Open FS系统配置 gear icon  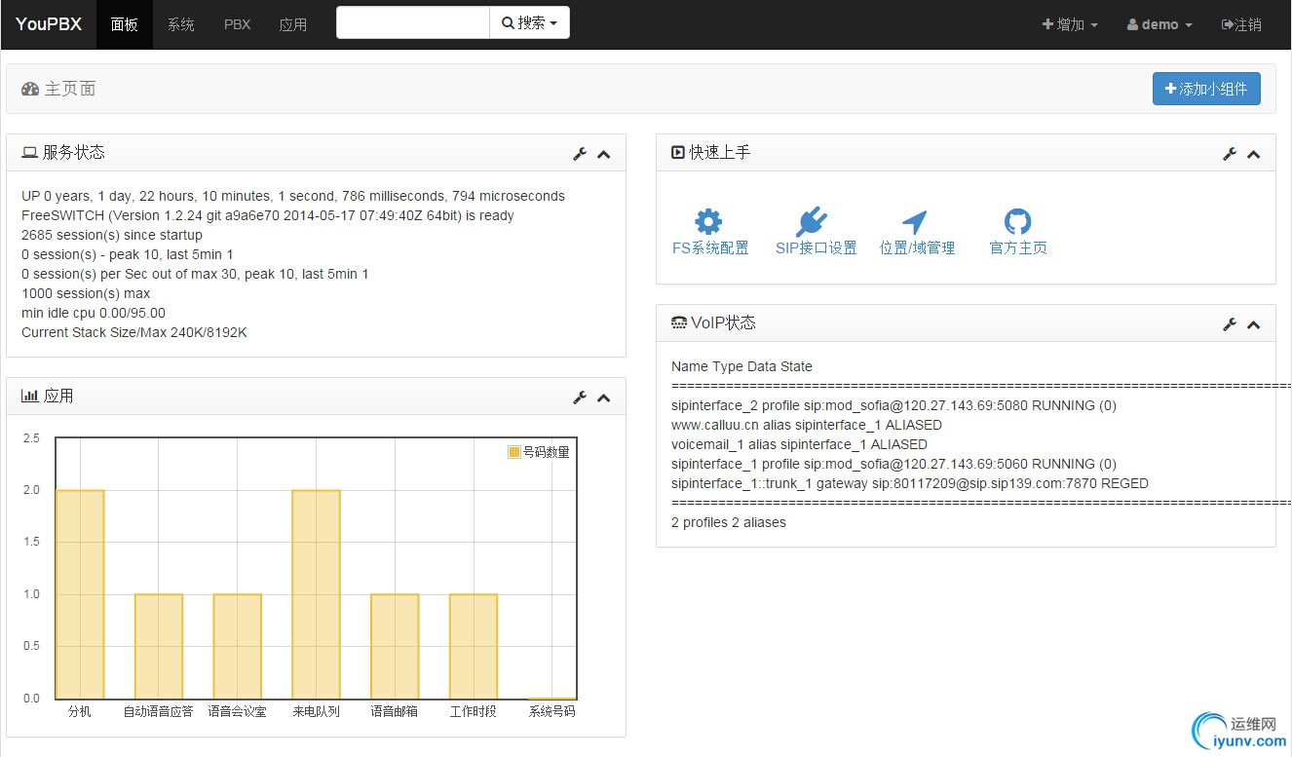click(x=708, y=221)
